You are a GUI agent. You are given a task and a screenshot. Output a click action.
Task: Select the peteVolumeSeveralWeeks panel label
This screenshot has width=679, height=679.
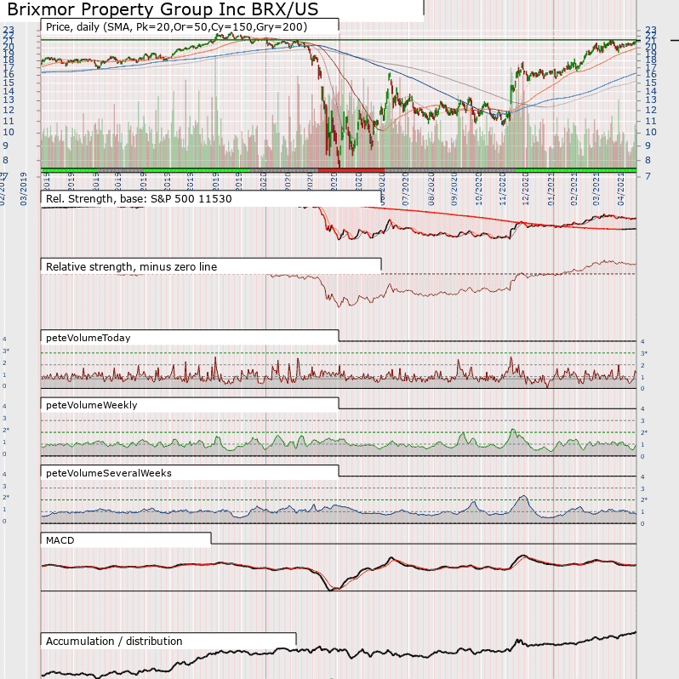click(109, 473)
